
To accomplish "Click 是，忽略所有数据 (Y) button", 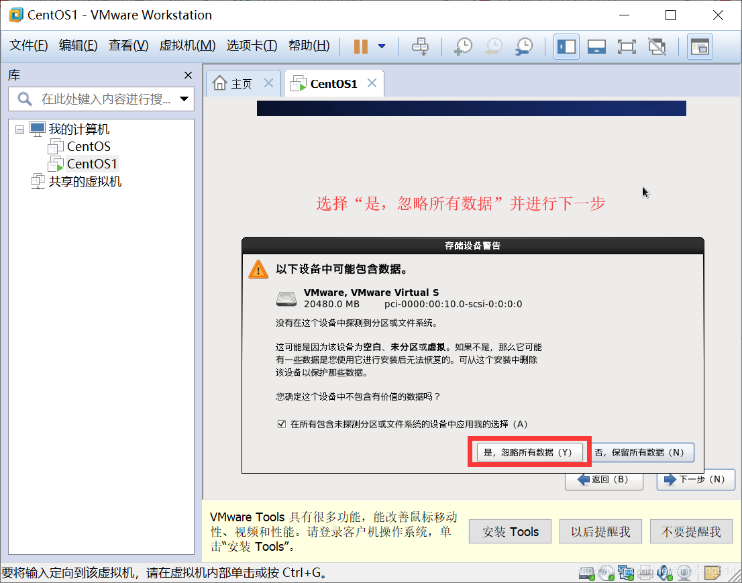I will (529, 452).
